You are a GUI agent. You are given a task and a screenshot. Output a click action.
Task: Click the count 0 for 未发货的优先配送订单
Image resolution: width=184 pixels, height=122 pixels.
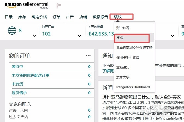click(x=89, y=75)
